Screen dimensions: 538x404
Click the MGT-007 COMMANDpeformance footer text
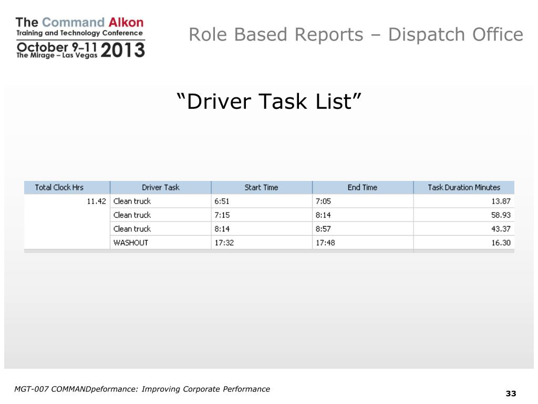pos(142,389)
